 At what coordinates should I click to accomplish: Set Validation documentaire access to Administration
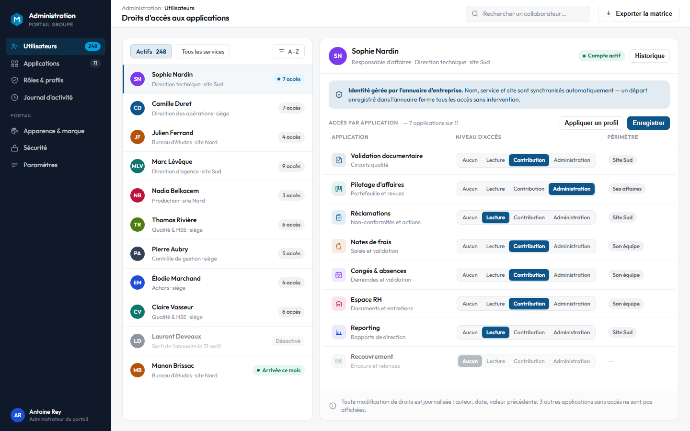[572, 160]
